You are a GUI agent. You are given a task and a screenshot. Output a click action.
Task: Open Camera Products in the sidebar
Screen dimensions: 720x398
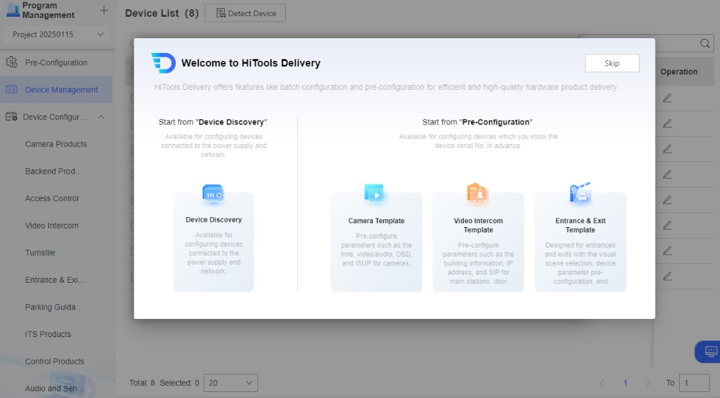[x=56, y=144]
